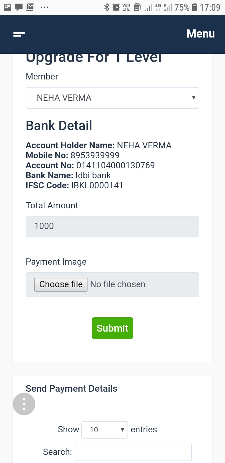The width and height of the screenshot is (225, 463).
Task: Tap the Bluetooth status icon
Action: [107, 7]
